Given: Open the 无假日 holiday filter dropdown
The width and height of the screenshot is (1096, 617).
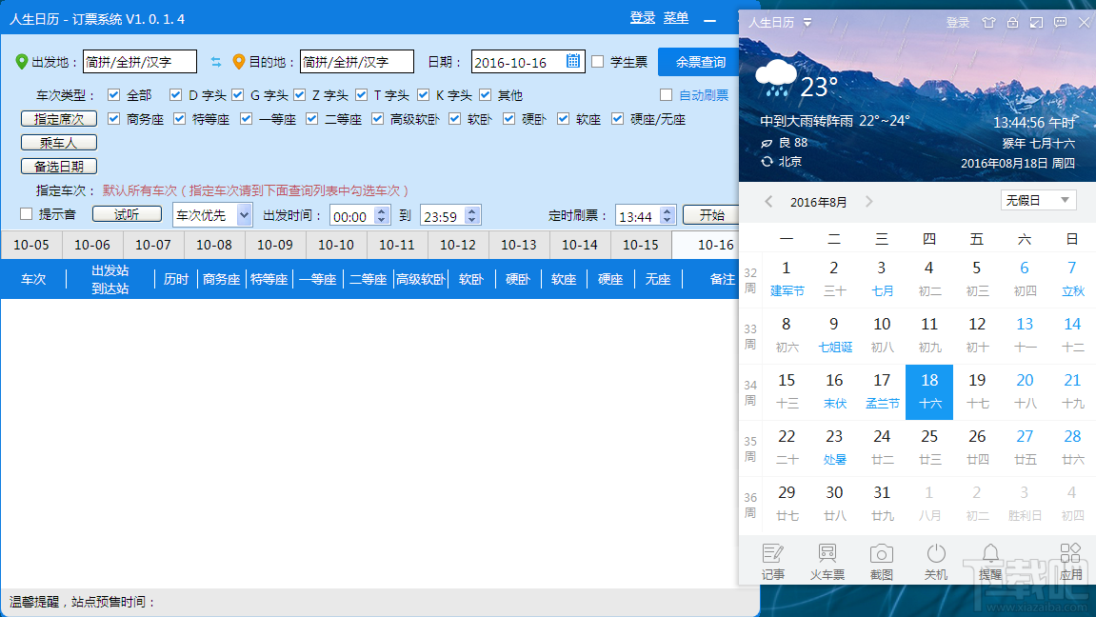Looking at the screenshot, I should tap(1038, 199).
